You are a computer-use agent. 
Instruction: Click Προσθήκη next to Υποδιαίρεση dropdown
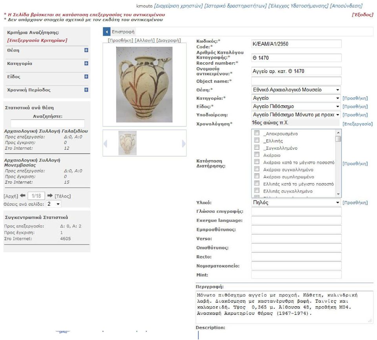tap(355, 115)
